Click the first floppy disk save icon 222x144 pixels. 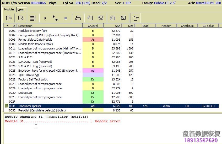click(x=101, y=18)
